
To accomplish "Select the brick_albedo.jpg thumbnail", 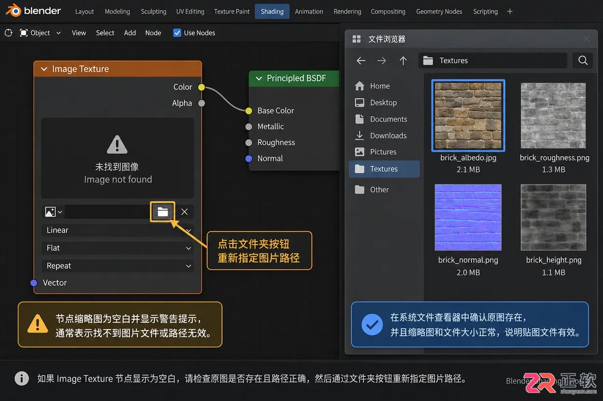I will point(468,116).
